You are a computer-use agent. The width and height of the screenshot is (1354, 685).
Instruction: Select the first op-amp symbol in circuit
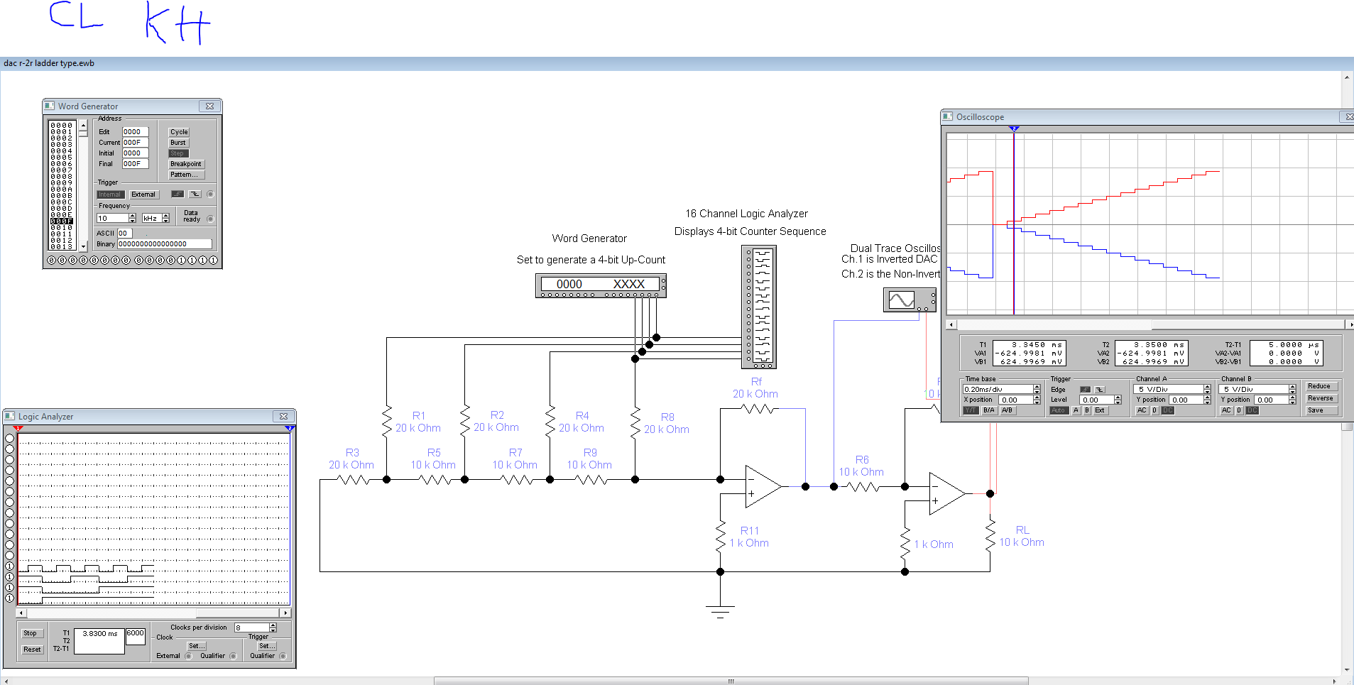(763, 486)
